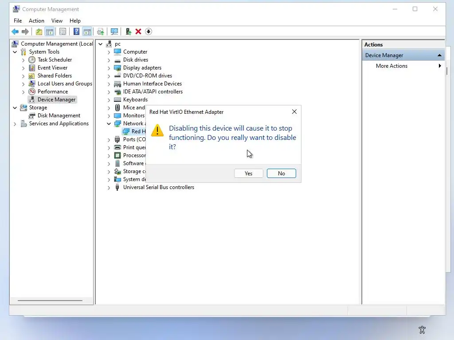Click the blue Help question-mark icon
Screen dimensions: 454x340
(x=76, y=31)
